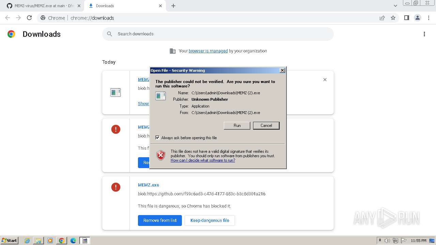
Task: Click Remove from list for bottom MEMZ.exe
Action: pyautogui.click(x=160, y=220)
